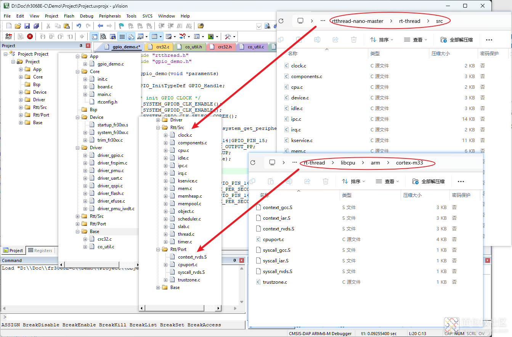Sort by 压缩大小 column in src archive window
The width and height of the screenshot is (512, 337).
click(440, 54)
